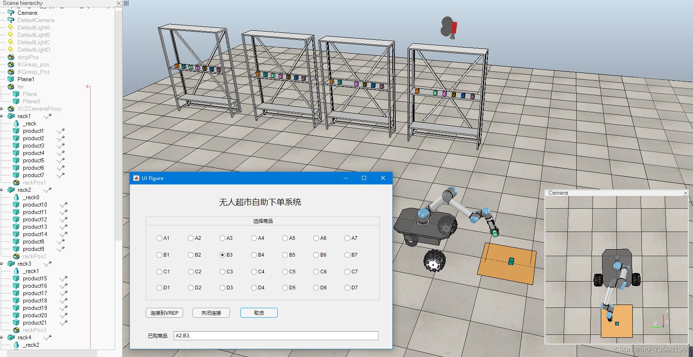Select product A7 radio button
Screen dimensions: 693x357
point(347,238)
